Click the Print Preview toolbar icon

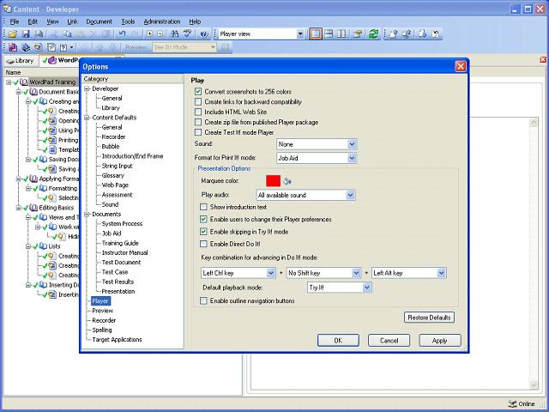point(39,34)
